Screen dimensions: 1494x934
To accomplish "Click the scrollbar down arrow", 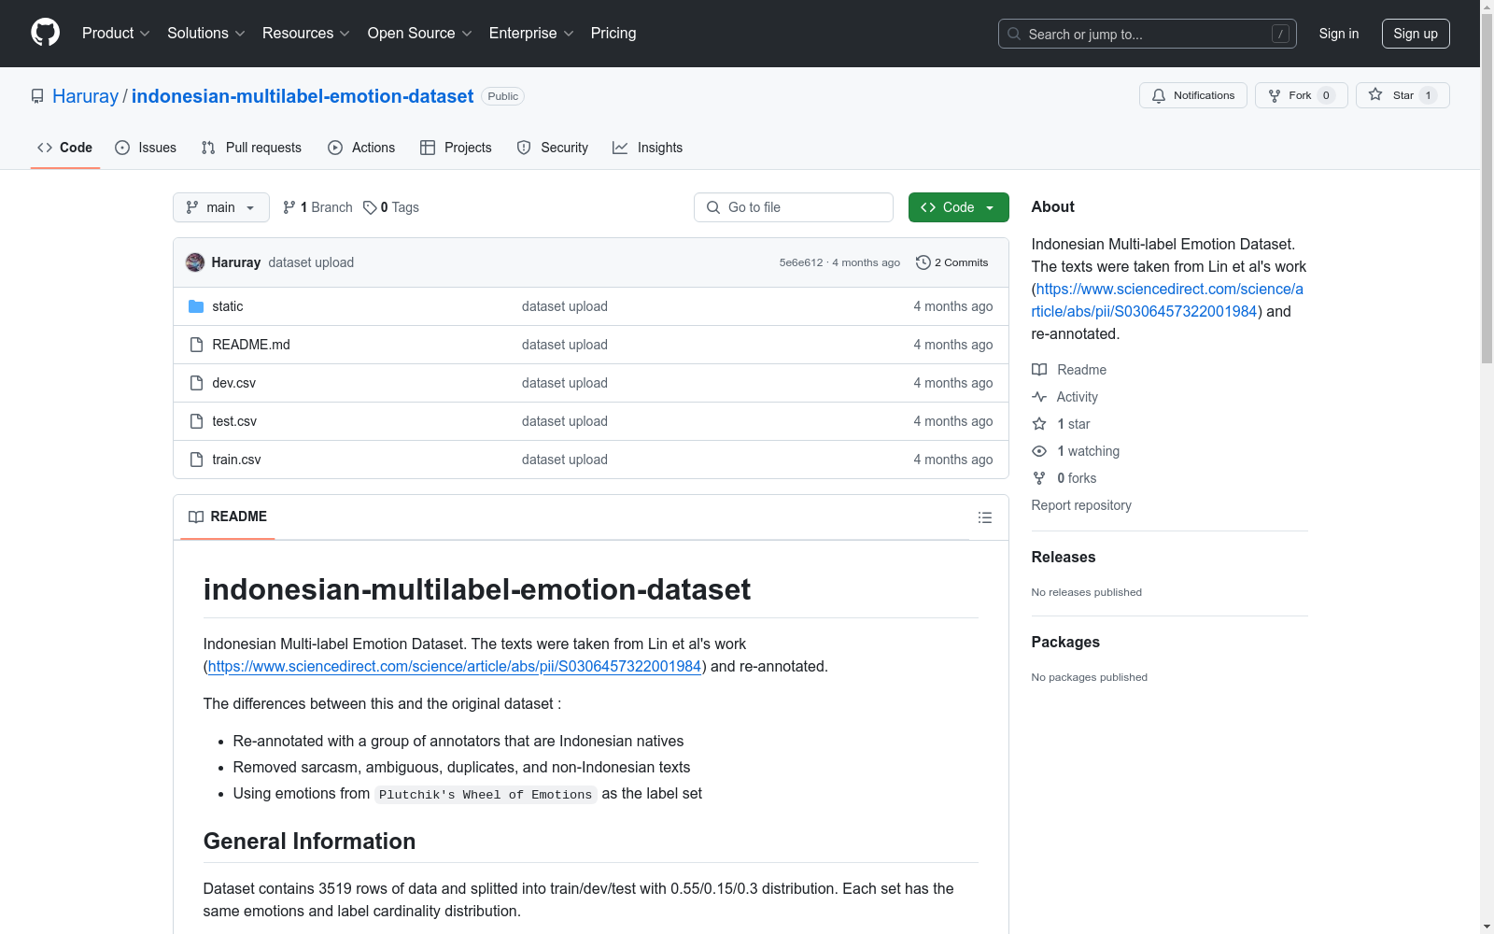I will pos(1487,927).
